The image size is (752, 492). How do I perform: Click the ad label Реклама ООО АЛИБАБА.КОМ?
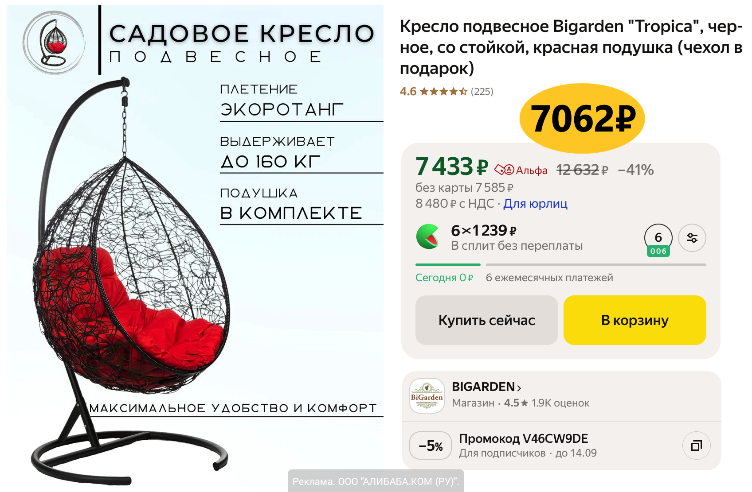click(x=376, y=481)
